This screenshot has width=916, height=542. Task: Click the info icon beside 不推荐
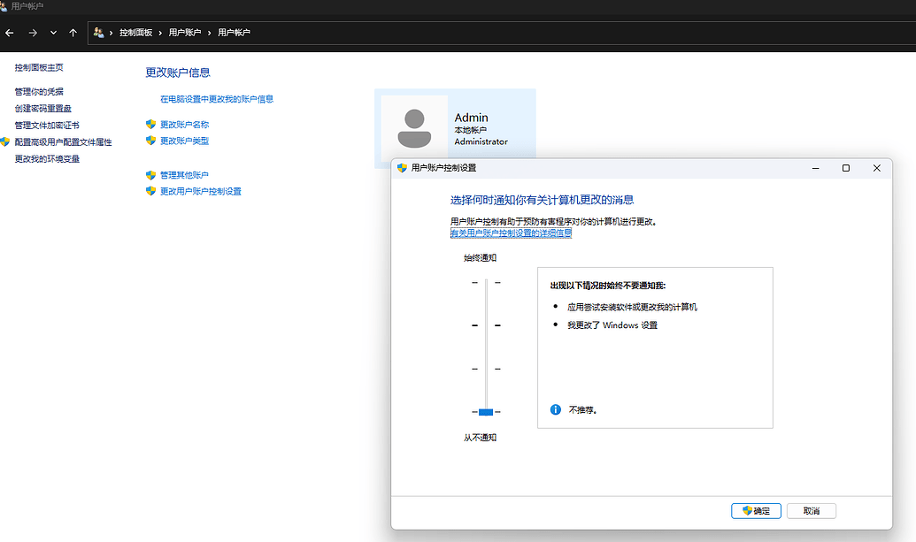556,409
